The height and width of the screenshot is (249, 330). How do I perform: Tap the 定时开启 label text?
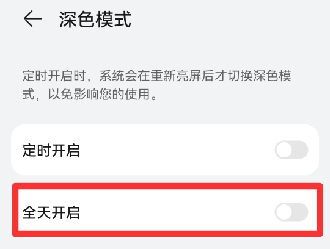51,151
